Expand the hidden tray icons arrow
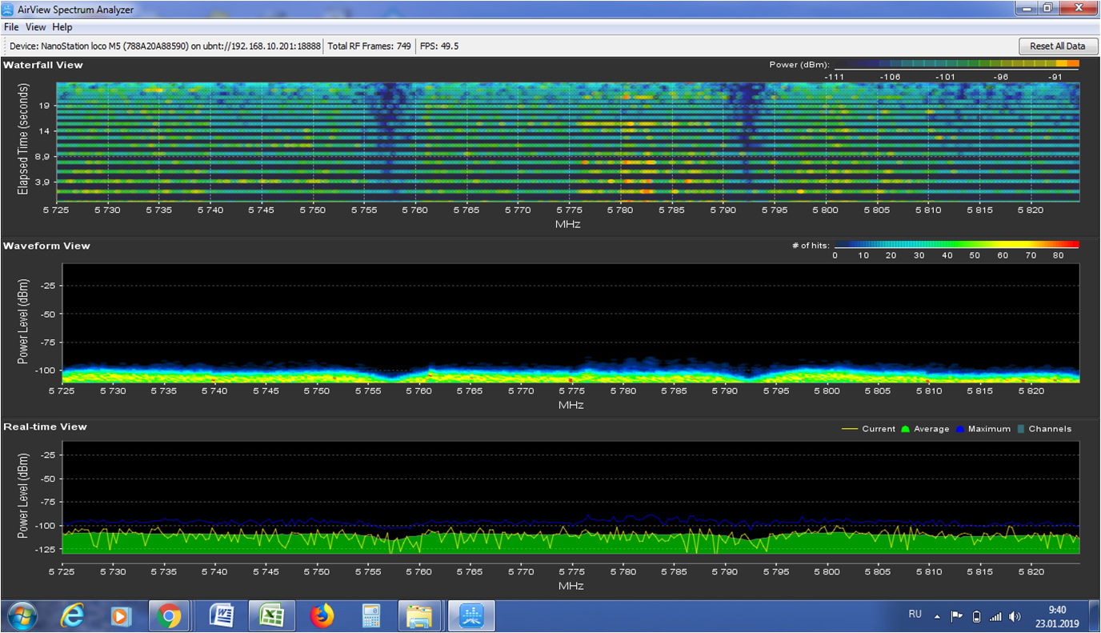Viewport: 1101px width, 633px height. [938, 616]
